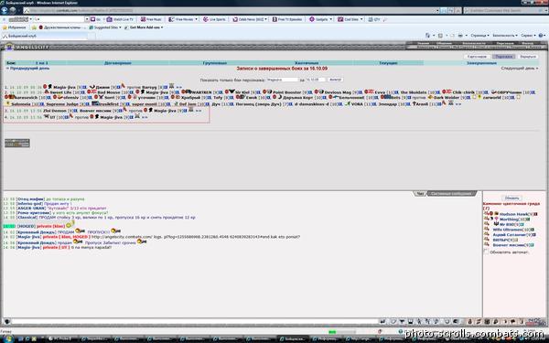Click the Обновить button above the player list
549x343 pixels.
(x=511, y=198)
